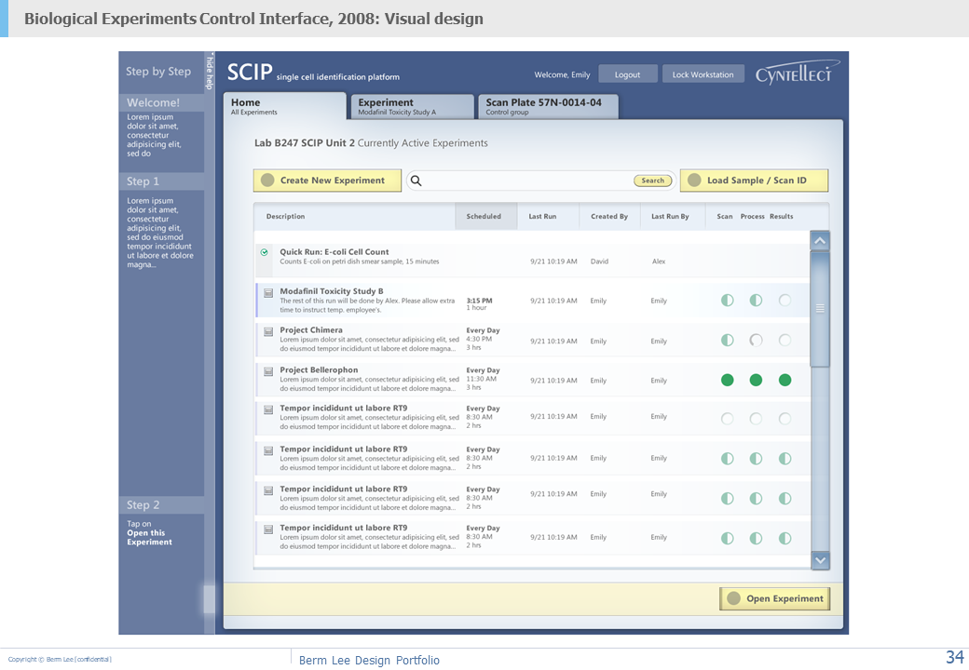
Task: Click the row icon for Project Bellerophon
Action: (268, 371)
